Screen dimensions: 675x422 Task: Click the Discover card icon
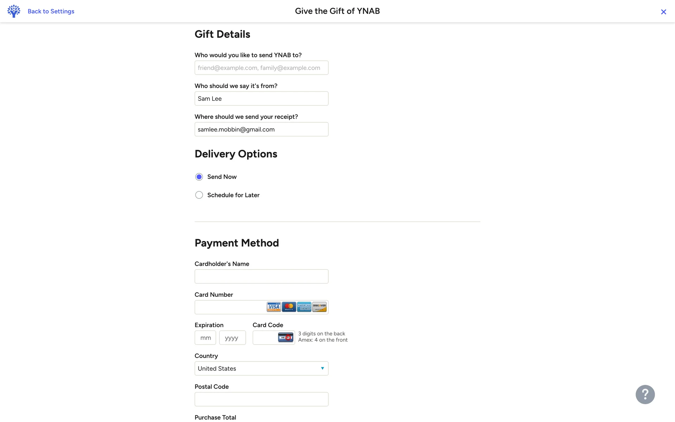coord(319,307)
